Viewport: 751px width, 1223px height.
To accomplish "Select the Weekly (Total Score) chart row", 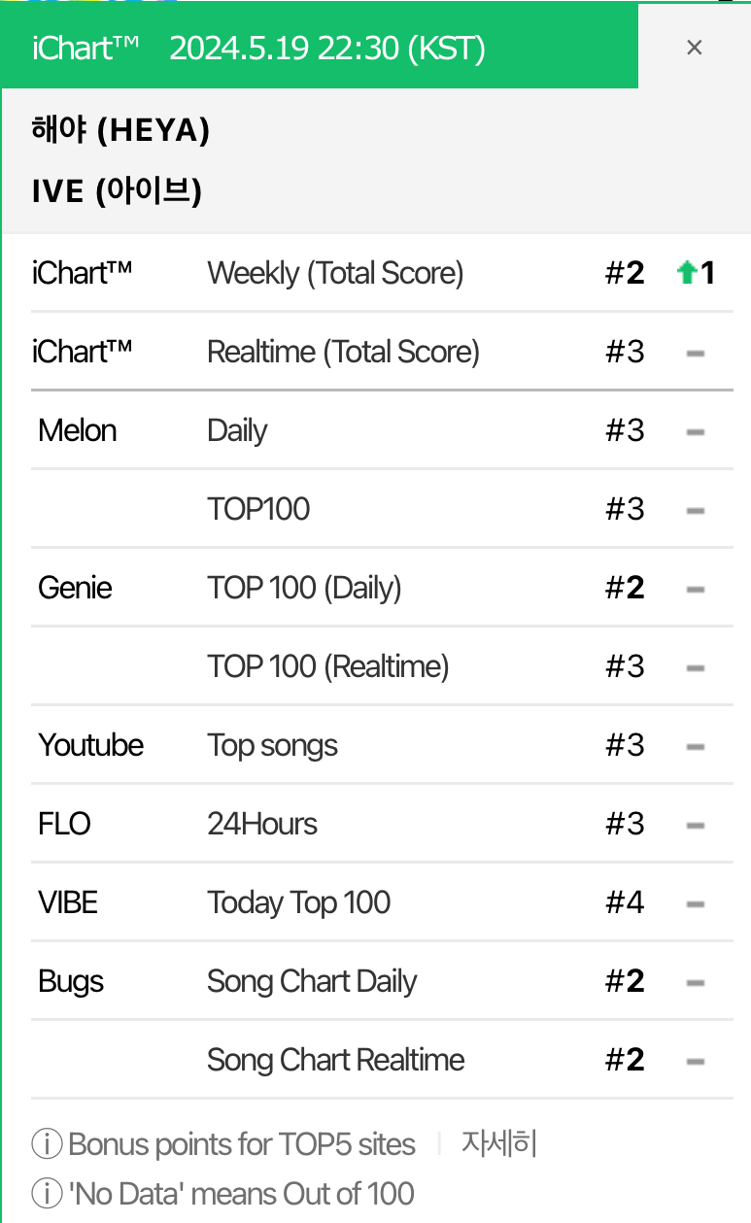I will [335, 273].
